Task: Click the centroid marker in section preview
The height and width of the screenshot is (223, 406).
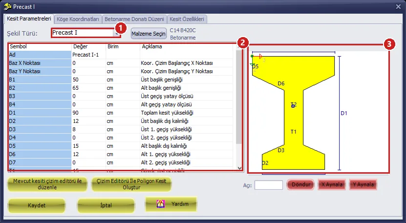Action: click(x=293, y=106)
